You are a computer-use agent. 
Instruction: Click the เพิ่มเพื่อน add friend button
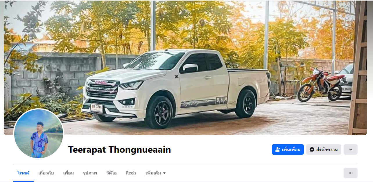coord(288,149)
